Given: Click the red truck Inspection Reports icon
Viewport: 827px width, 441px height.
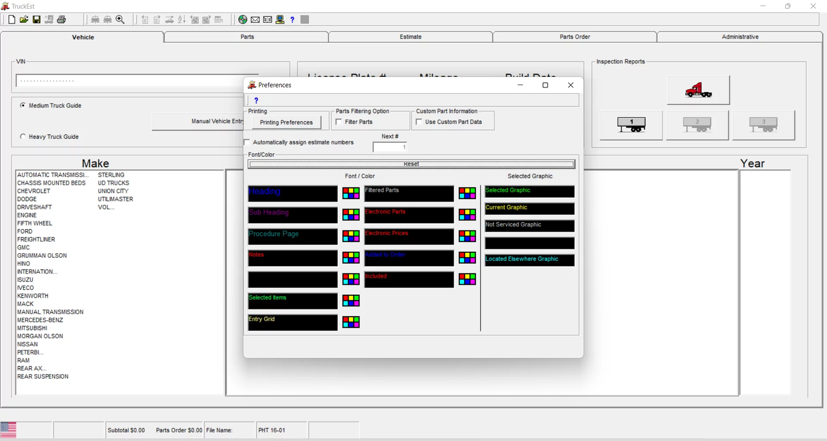Looking at the screenshot, I should tap(698, 89).
